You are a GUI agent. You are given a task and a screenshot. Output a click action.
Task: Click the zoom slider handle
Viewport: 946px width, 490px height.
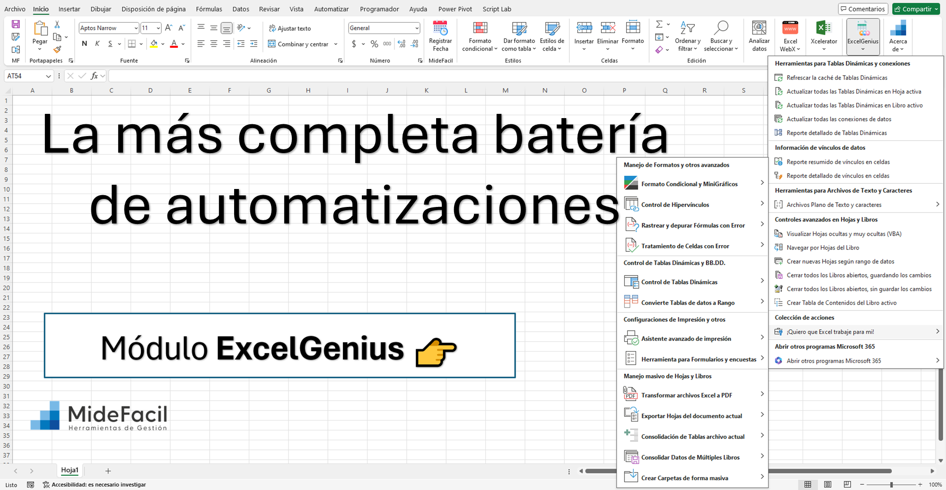[891, 484]
